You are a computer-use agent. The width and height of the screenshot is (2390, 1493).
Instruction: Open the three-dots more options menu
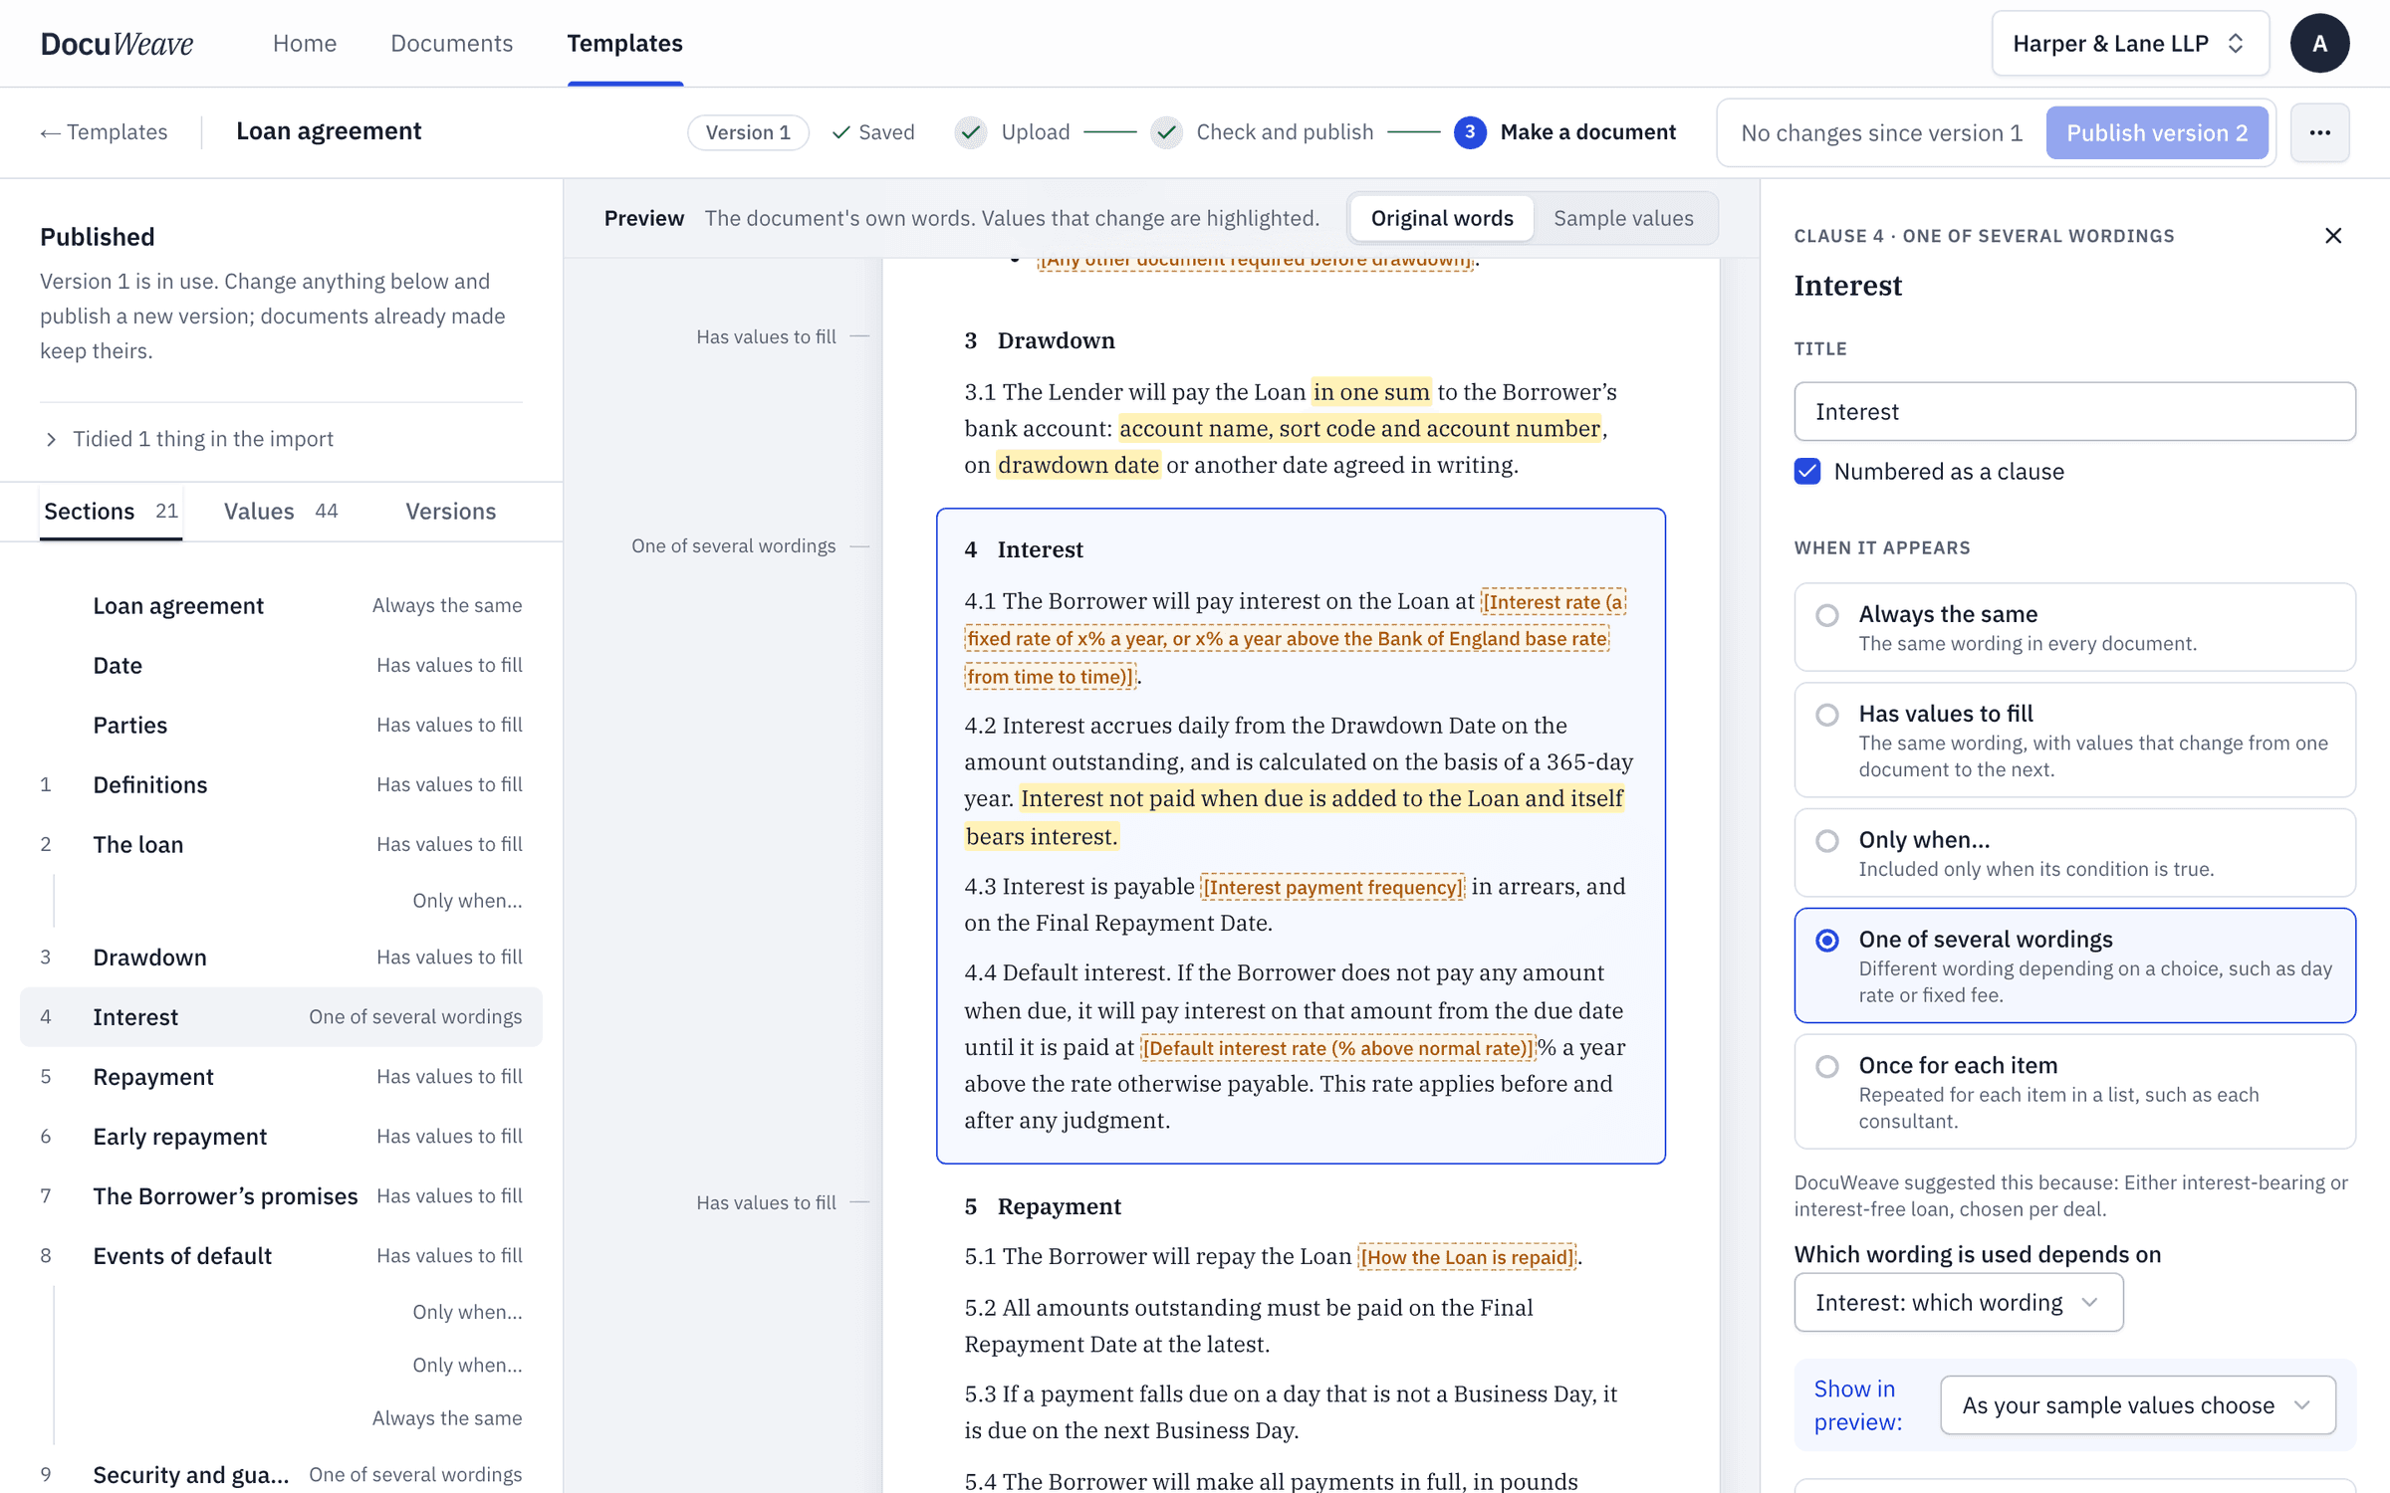pyautogui.click(x=2319, y=132)
